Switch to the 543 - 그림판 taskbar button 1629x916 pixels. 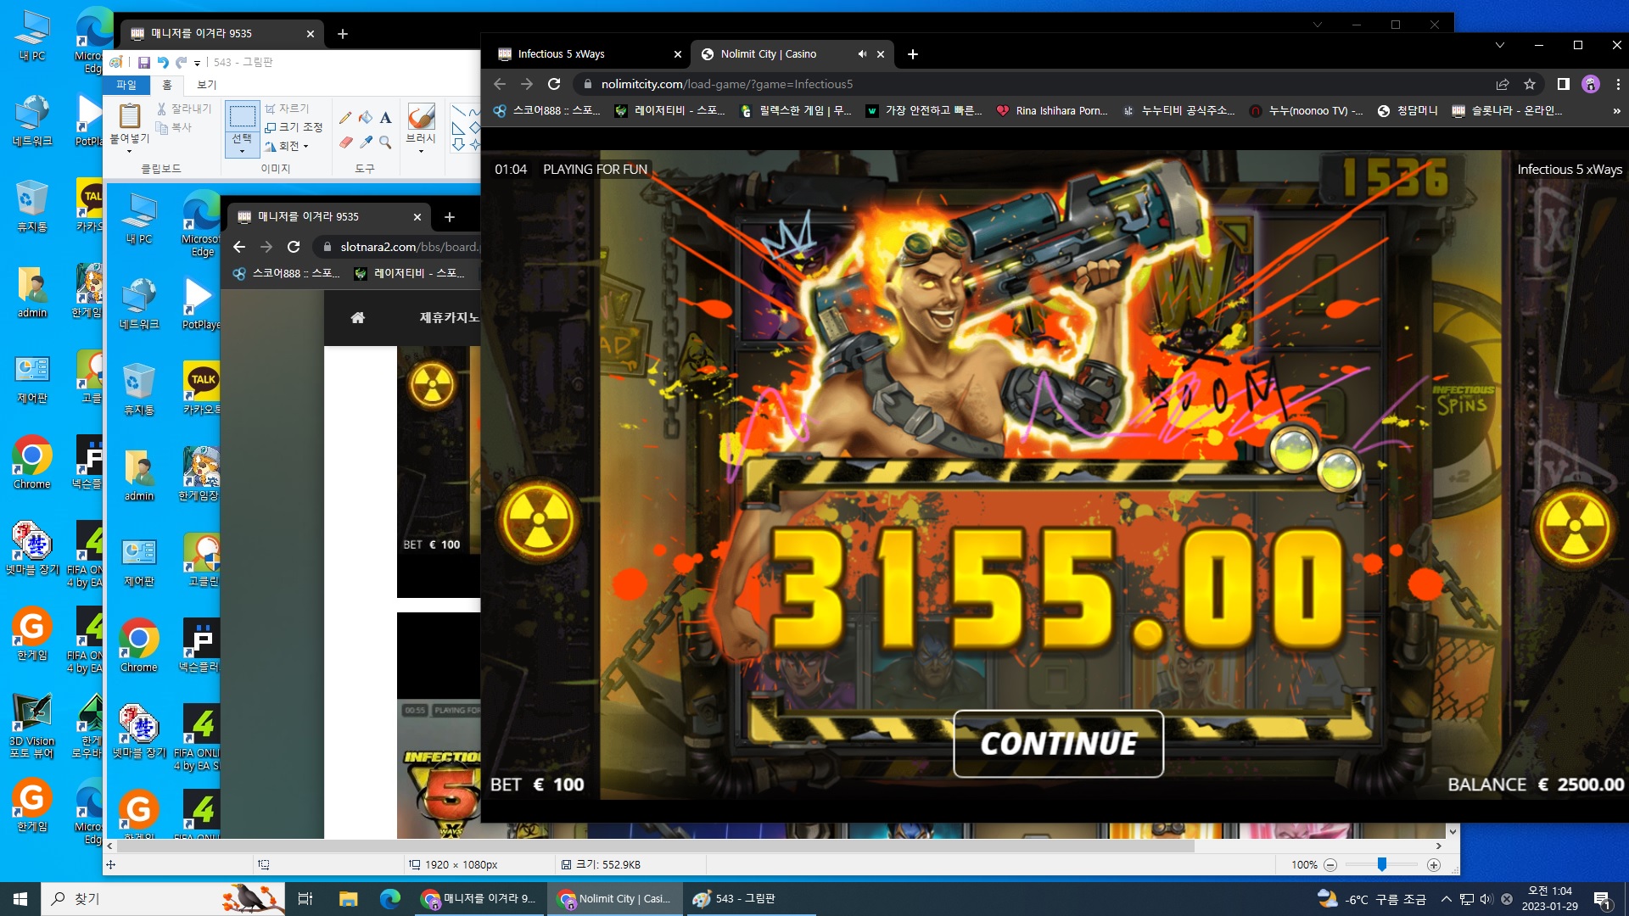(x=751, y=899)
